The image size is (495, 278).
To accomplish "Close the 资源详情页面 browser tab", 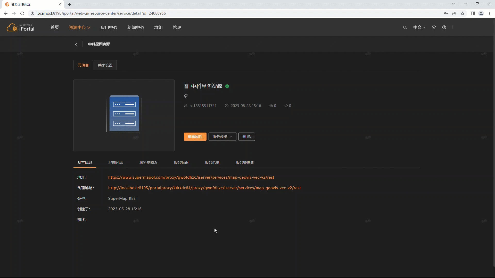I will [60, 4].
